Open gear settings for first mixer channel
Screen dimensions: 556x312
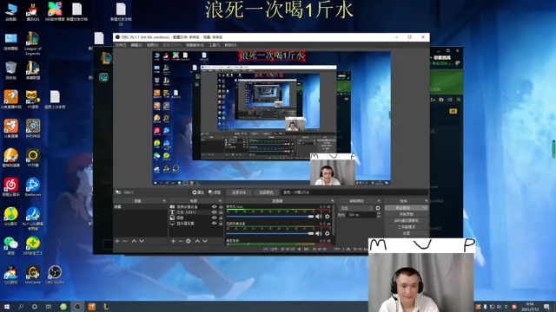[x=328, y=216]
